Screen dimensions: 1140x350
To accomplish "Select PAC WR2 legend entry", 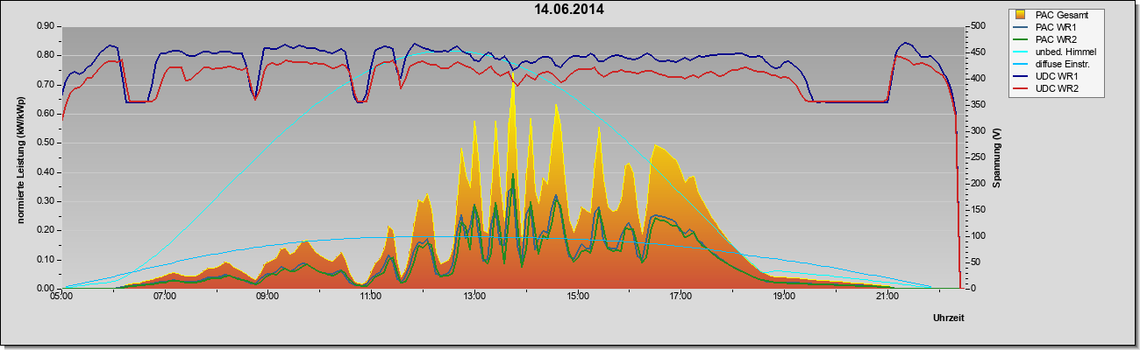I will (x=1053, y=39).
